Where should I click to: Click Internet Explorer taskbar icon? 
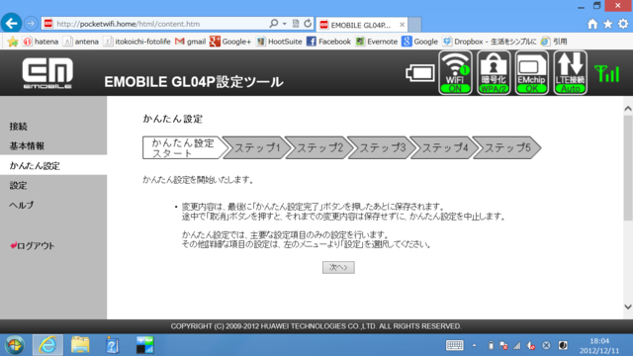[47, 345]
